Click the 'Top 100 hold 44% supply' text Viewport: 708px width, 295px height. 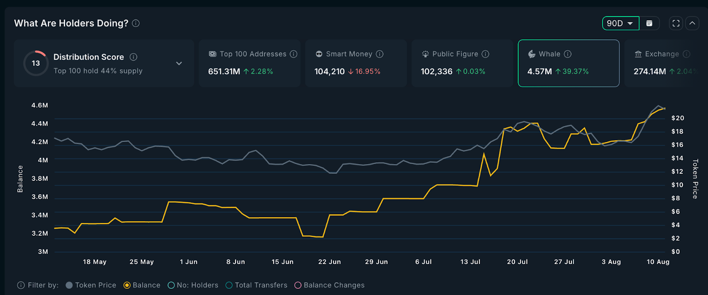click(x=98, y=71)
